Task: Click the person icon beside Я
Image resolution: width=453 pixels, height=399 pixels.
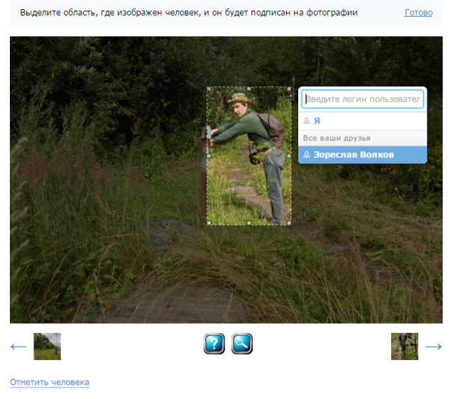Action: pyautogui.click(x=307, y=121)
